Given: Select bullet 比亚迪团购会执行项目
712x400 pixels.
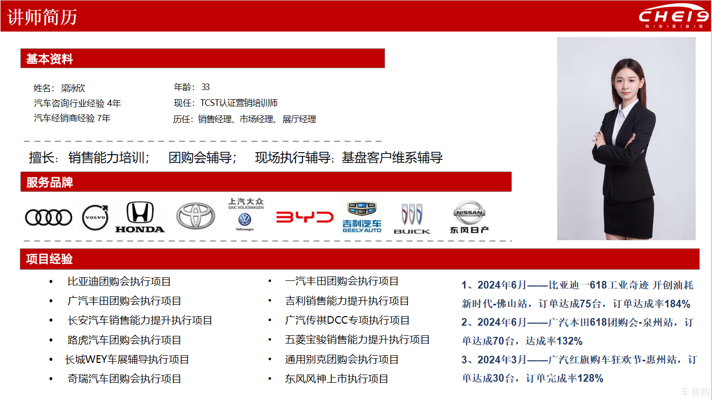Looking at the screenshot, I should point(119,281).
